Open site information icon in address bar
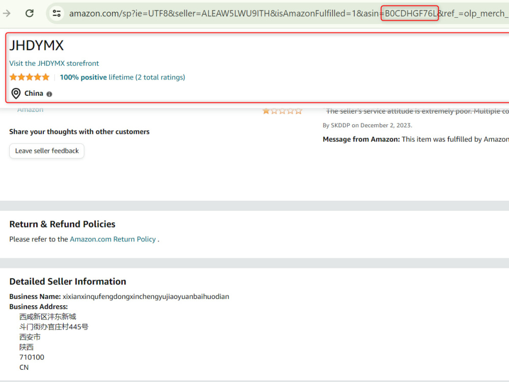Screen dimensions: 509x382 pyautogui.click(x=56, y=13)
